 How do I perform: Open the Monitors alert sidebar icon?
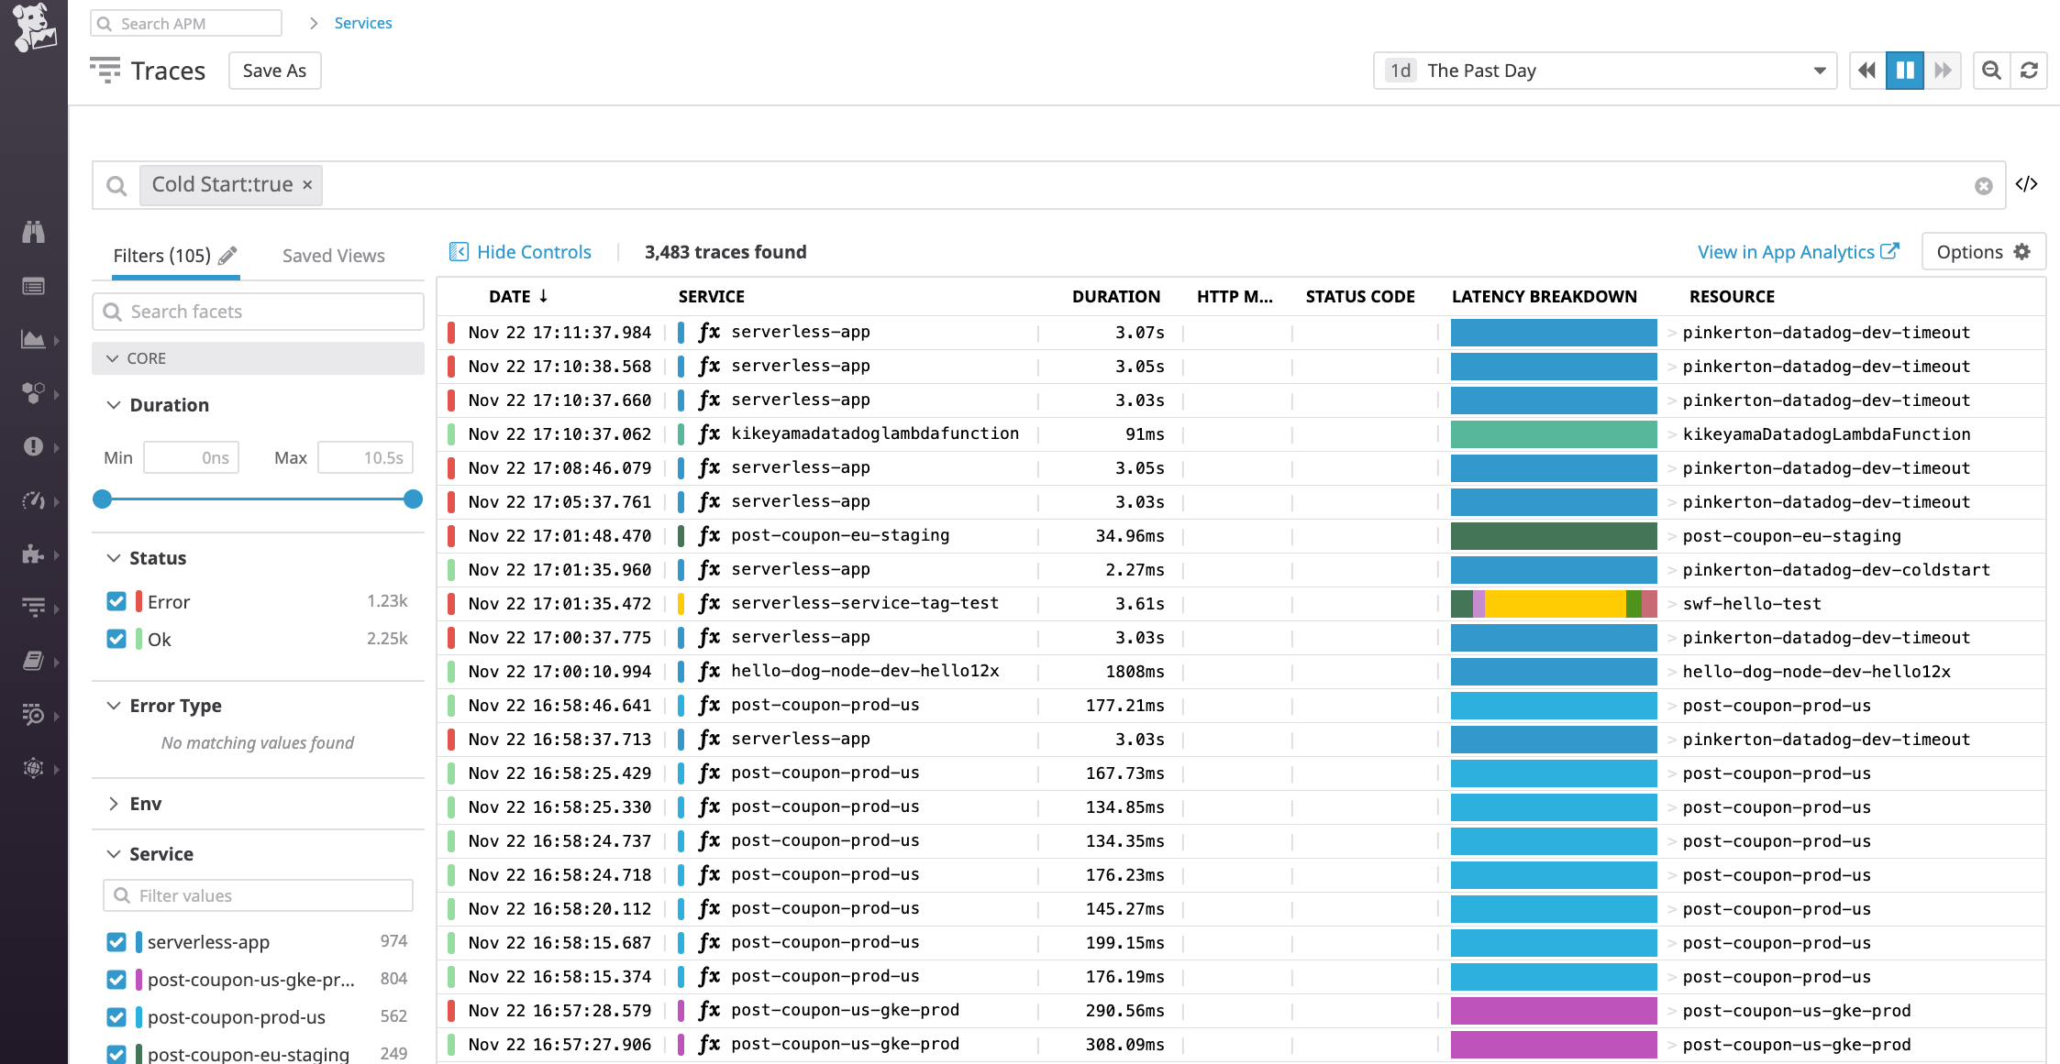[x=34, y=447]
